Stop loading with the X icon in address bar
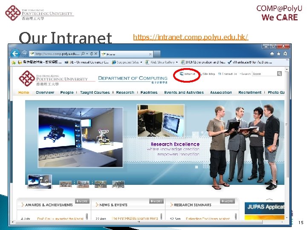 tap(96, 53)
